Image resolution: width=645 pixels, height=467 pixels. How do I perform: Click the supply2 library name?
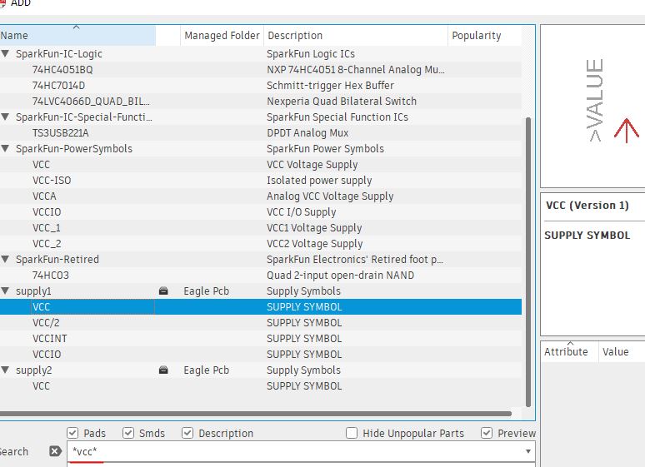(33, 370)
